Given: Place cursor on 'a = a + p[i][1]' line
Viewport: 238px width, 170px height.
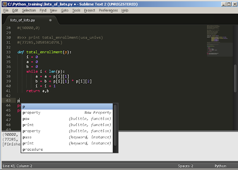Looking at the screenshot, I should tap(52, 76).
